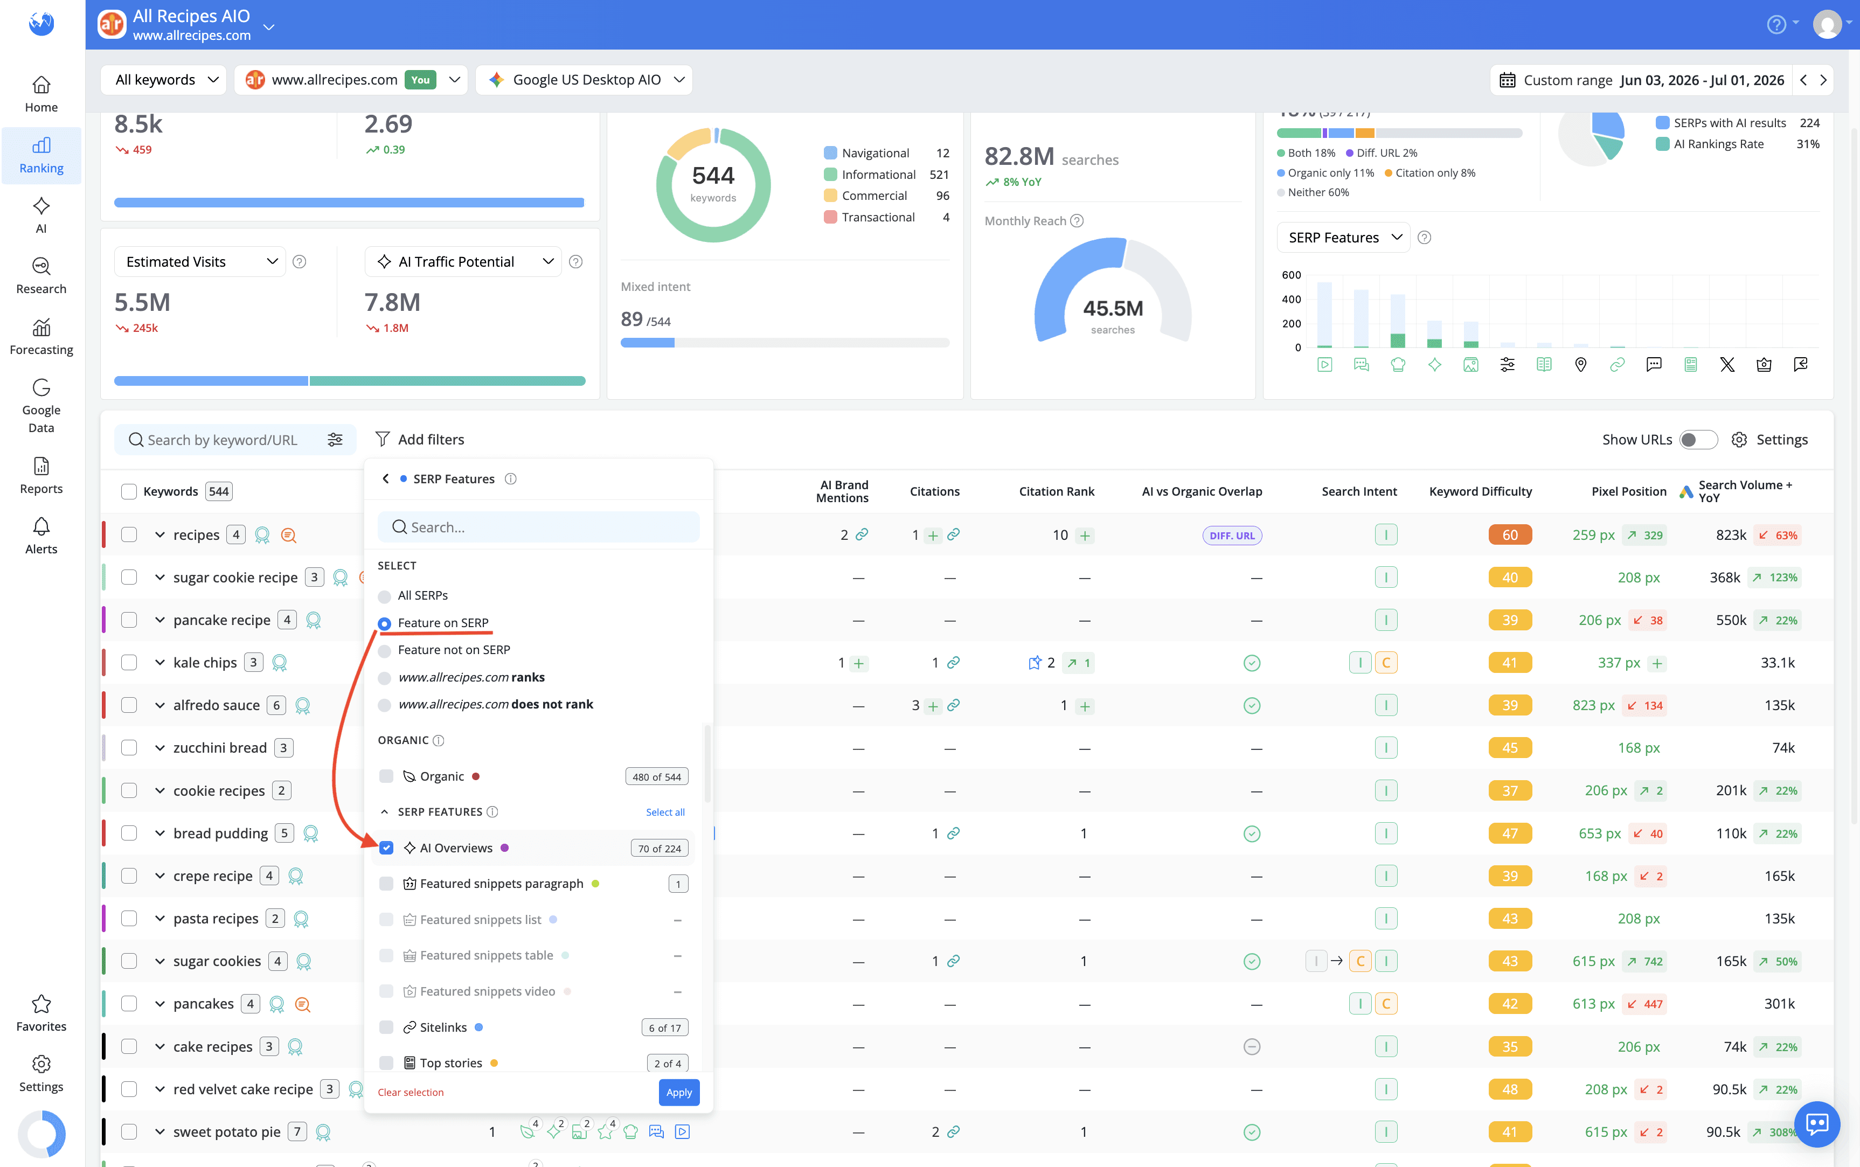The width and height of the screenshot is (1860, 1167).
Task: Click the citation link icon in recipes row
Action: coord(954,535)
